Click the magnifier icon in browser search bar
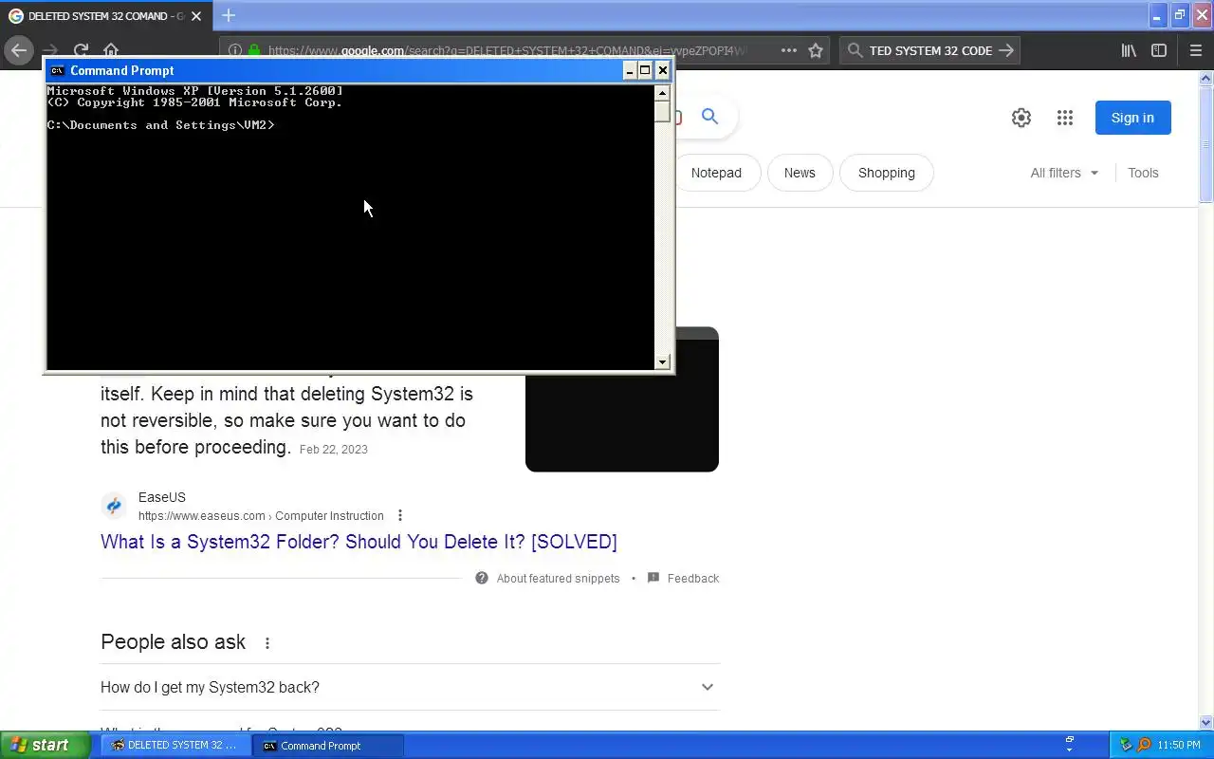 855,50
